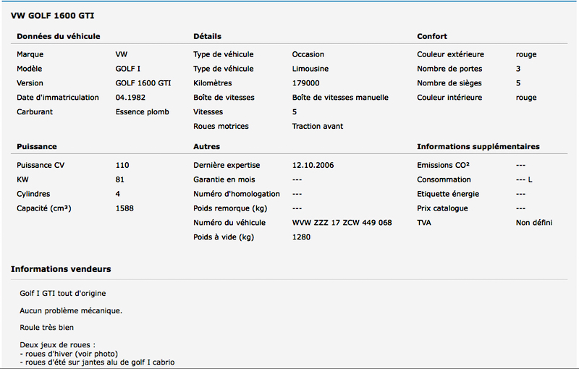Select the 'Dernière expertise' label

pos(227,165)
